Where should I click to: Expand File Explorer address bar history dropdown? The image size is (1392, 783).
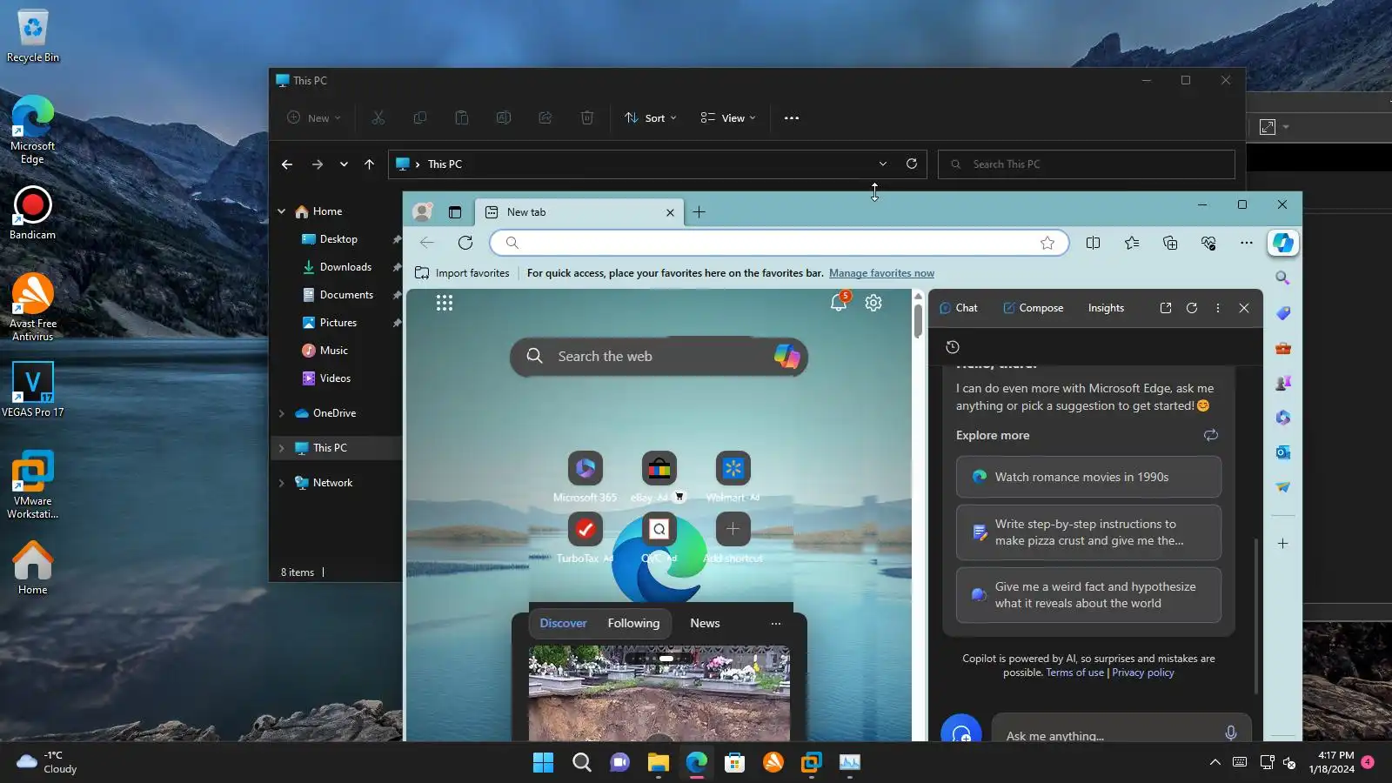click(883, 164)
